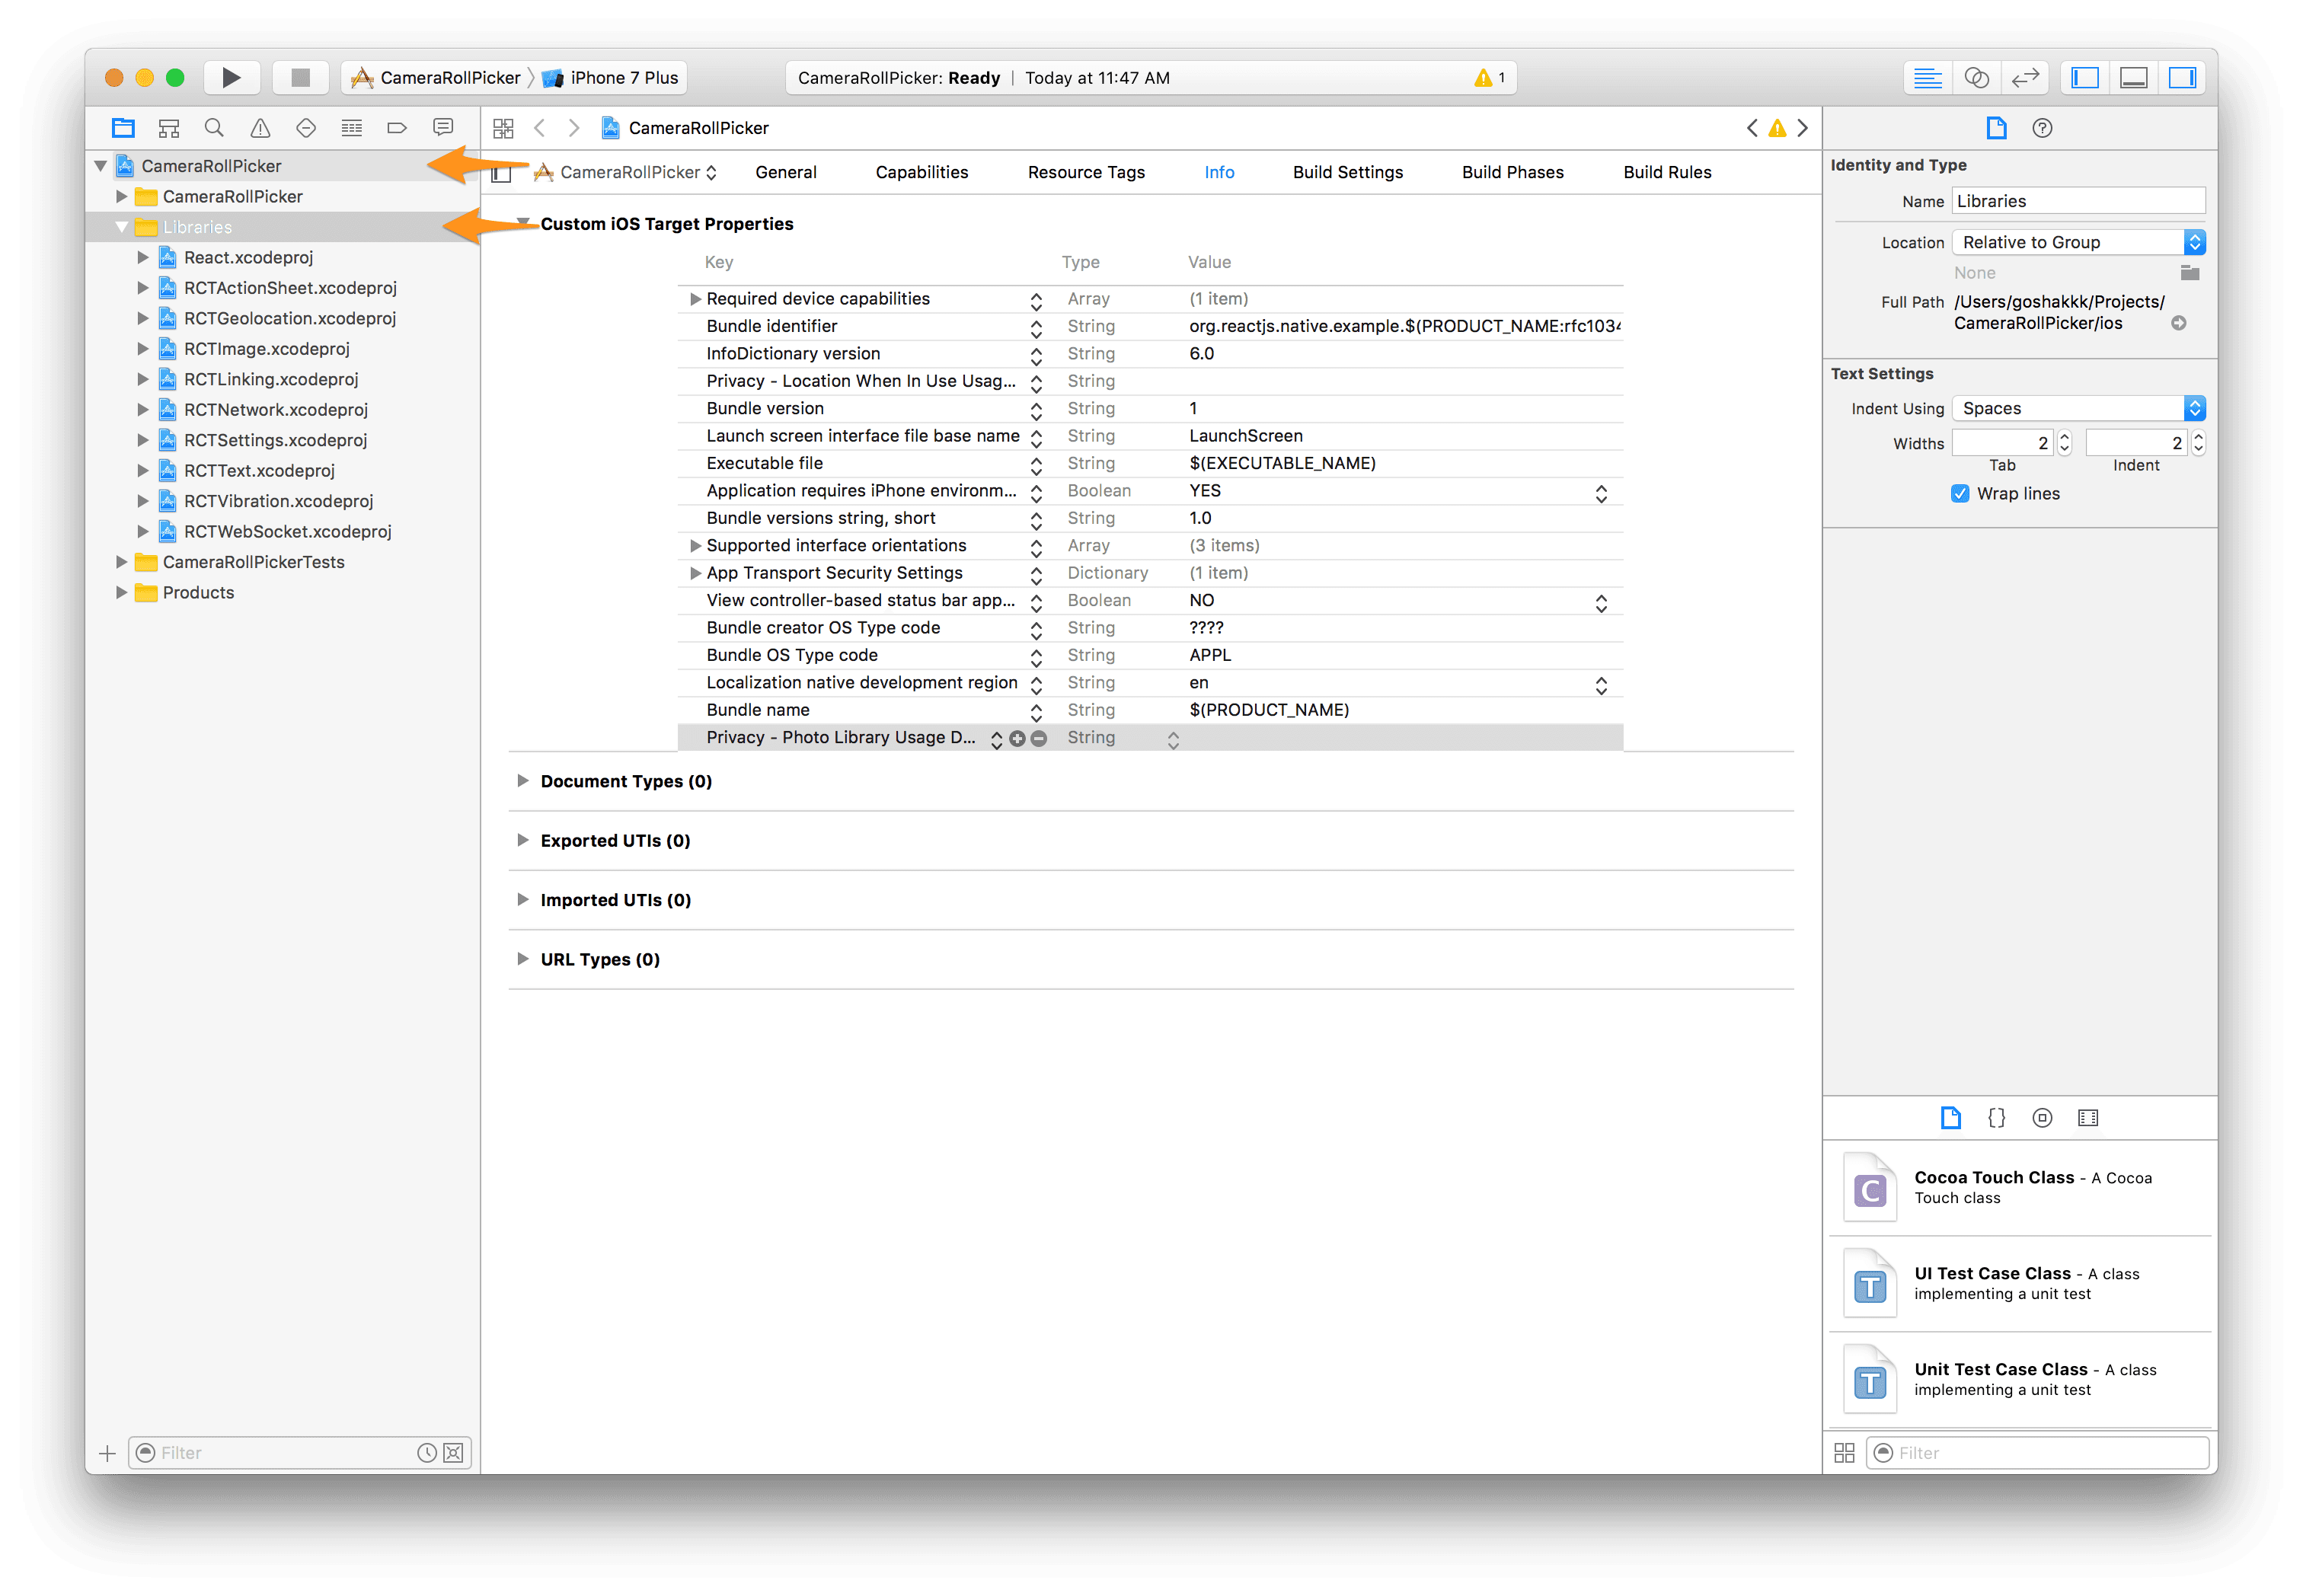Toggle project and targets list sidebar

(x=503, y=173)
